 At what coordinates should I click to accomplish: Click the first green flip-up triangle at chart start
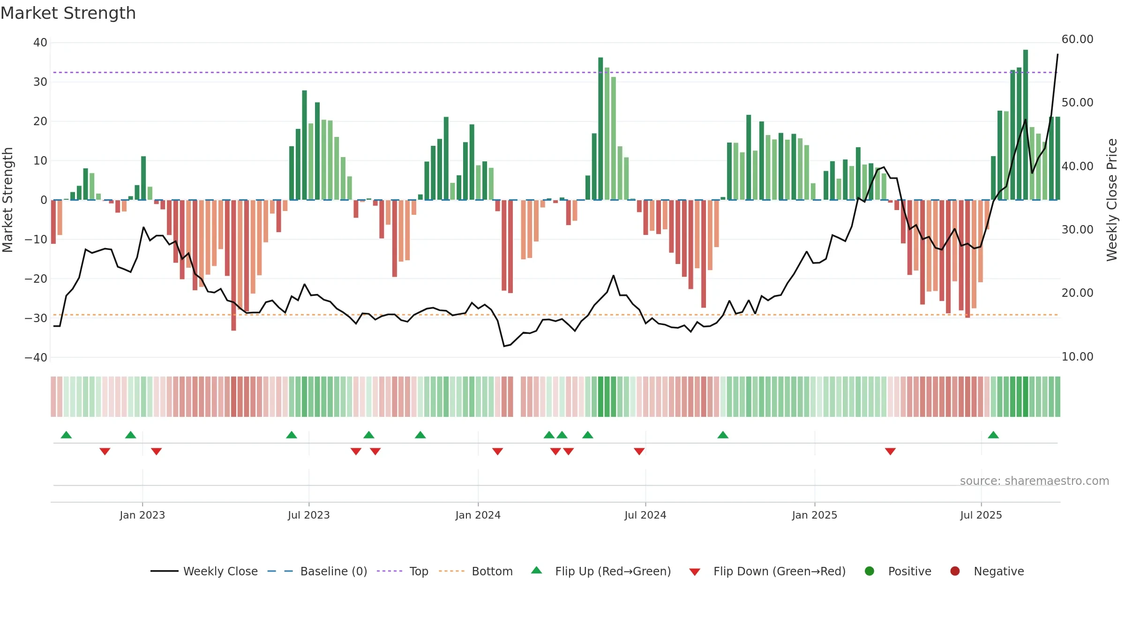pos(66,435)
